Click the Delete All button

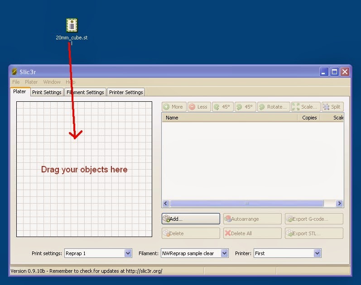252,233
